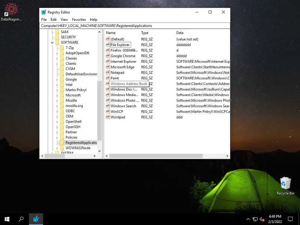This screenshot has width=300, height=225.
Task: Click the Windows Photo value icon
Action: (x=108, y=100)
